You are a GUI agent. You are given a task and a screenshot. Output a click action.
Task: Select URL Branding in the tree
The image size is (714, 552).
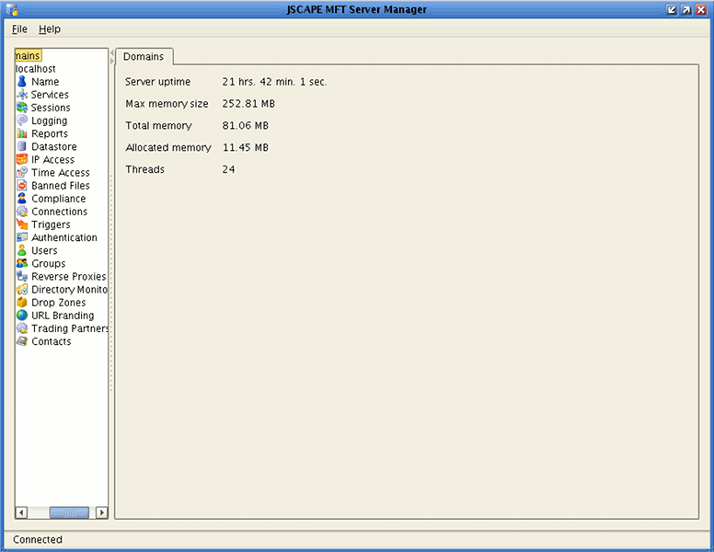(63, 316)
